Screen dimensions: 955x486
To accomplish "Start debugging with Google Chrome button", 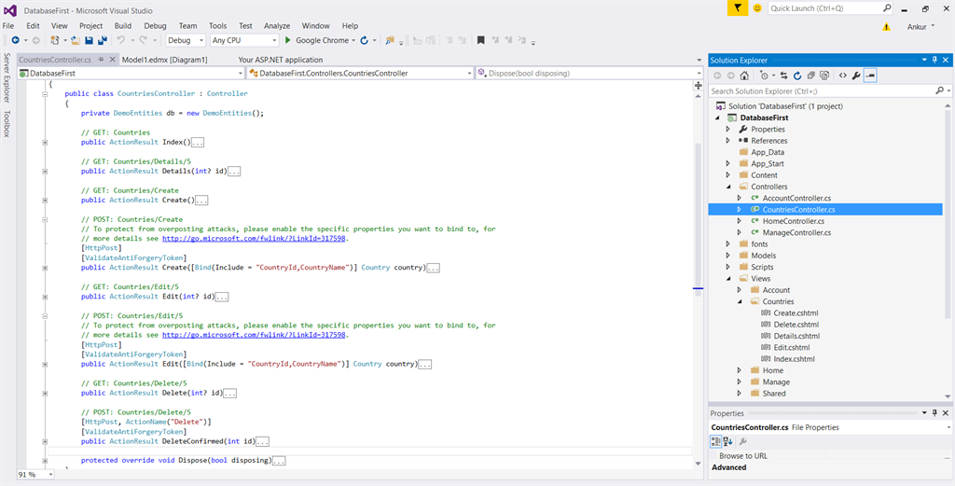I will [317, 41].
